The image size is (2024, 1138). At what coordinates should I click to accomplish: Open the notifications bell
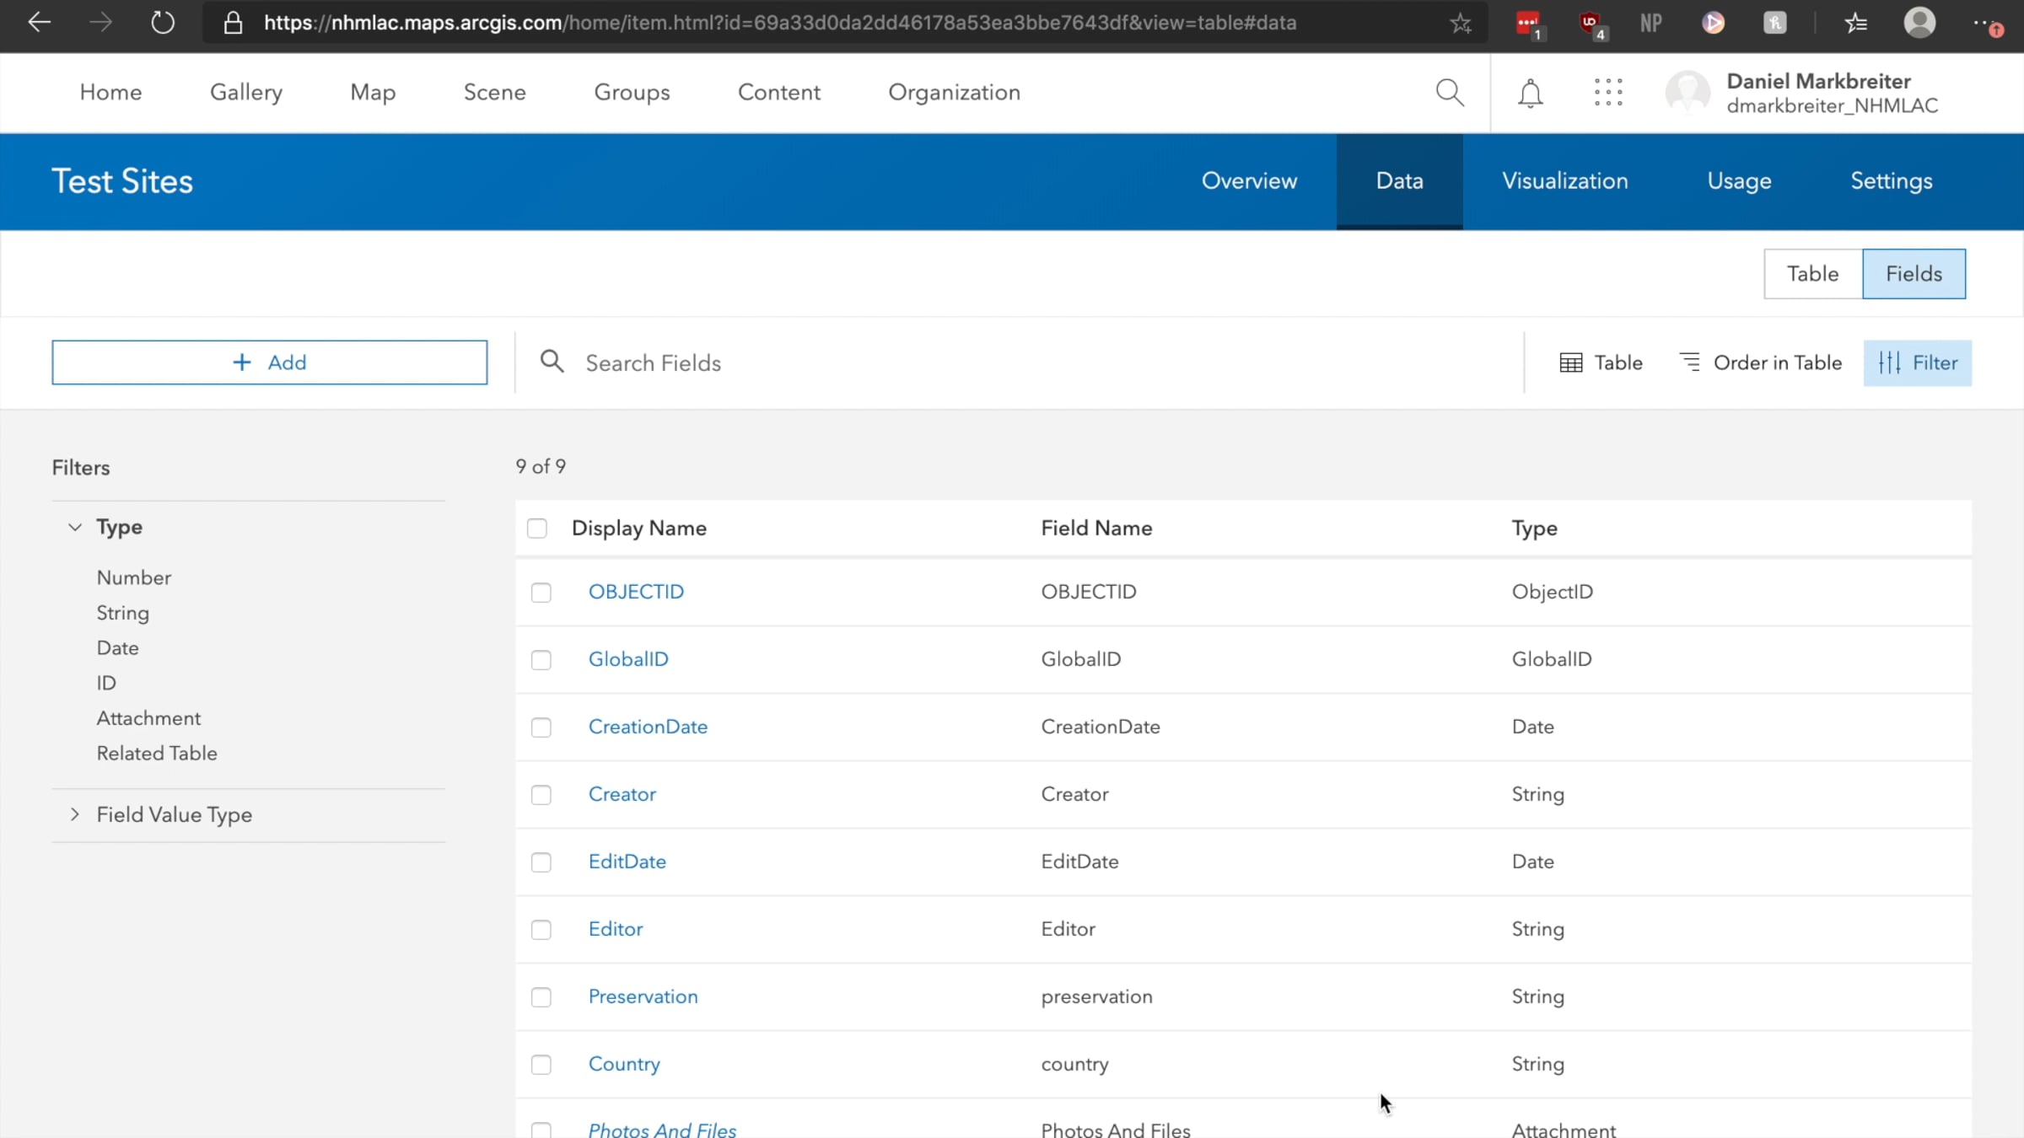(x=1530, y=92)
